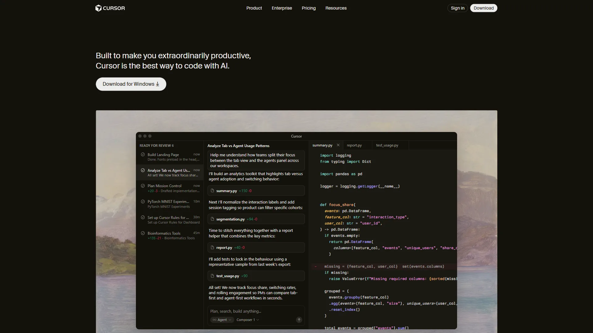Open the Resources menu

(336, 8)
